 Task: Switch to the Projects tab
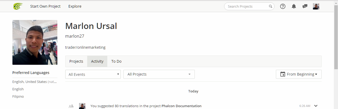click(x=76, y=61)
